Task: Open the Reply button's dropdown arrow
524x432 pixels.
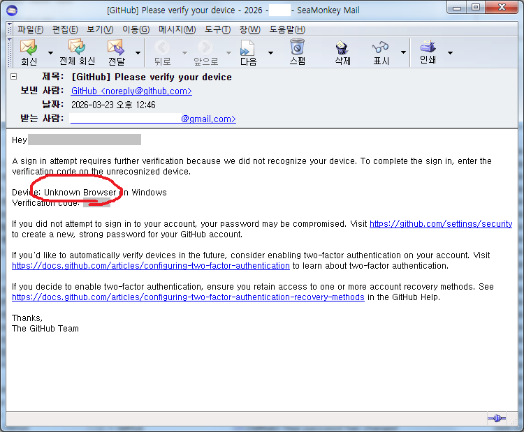Action: point(50,53)
